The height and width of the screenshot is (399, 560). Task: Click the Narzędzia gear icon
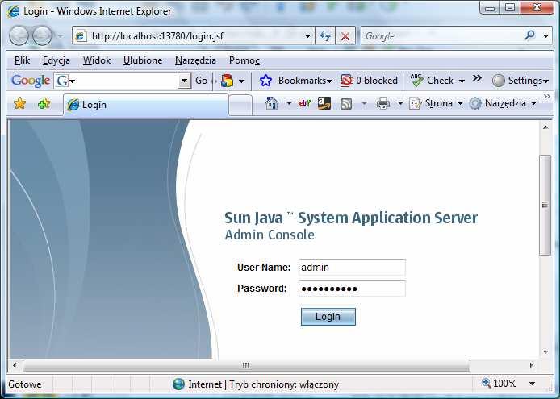475,103
